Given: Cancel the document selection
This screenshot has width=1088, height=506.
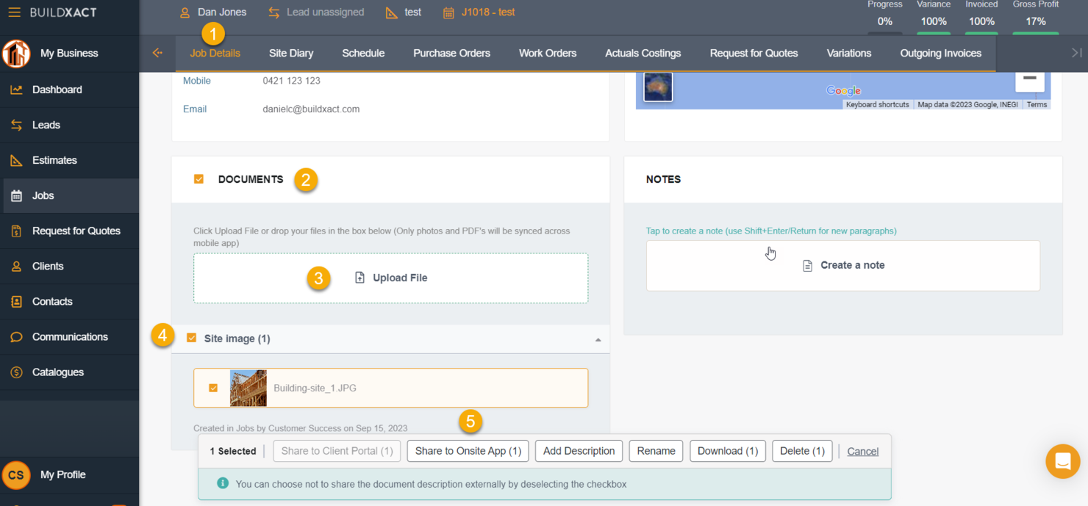Looking at the screenshot, I should coord(862,450).
